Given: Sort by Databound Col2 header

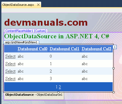Looking at the screenshot, I should pyautogui.click(x=97, y=49).
